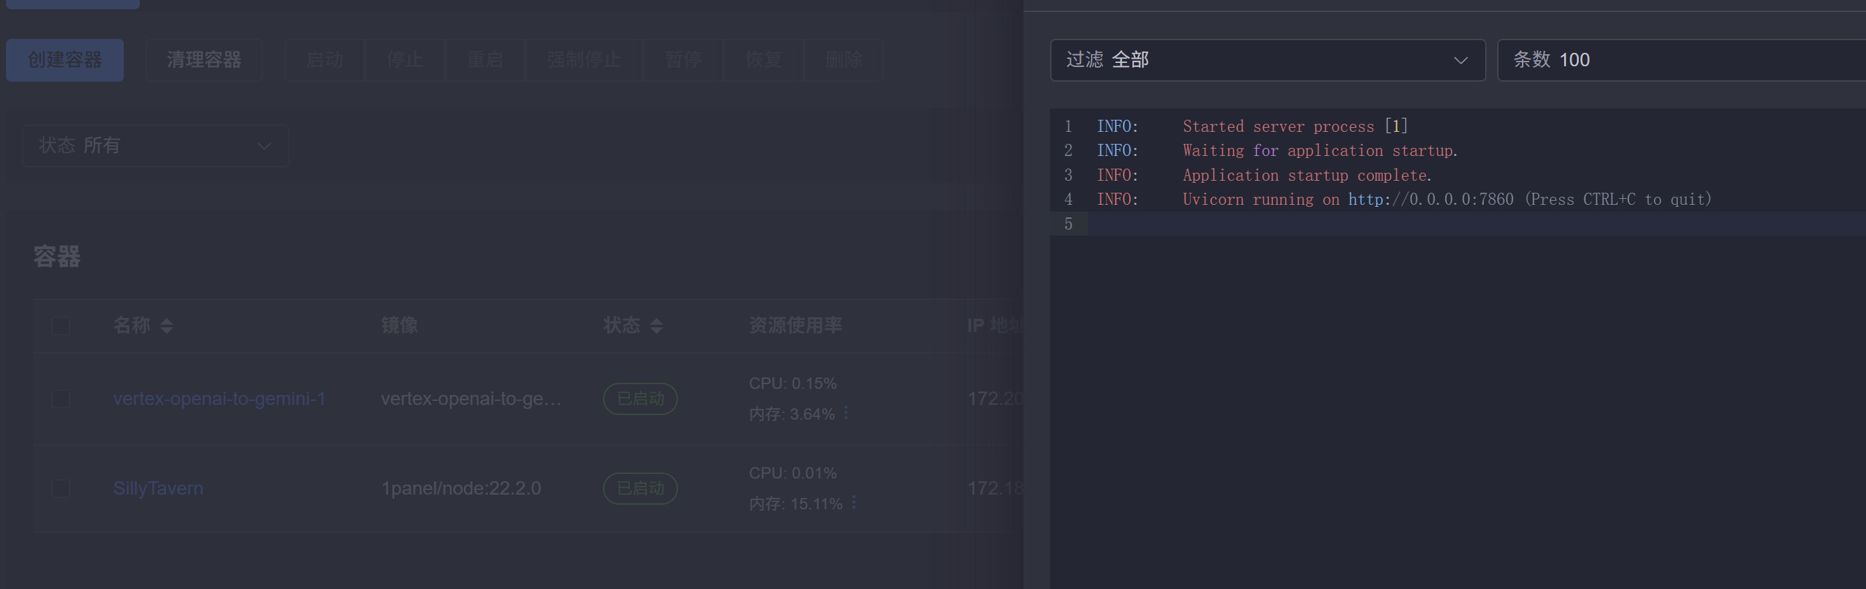Open the 过滤 全部 log filter dropdown
Image resolution: width=1866 pixels, height=589 pixels.
click(x=1267, y=60)
